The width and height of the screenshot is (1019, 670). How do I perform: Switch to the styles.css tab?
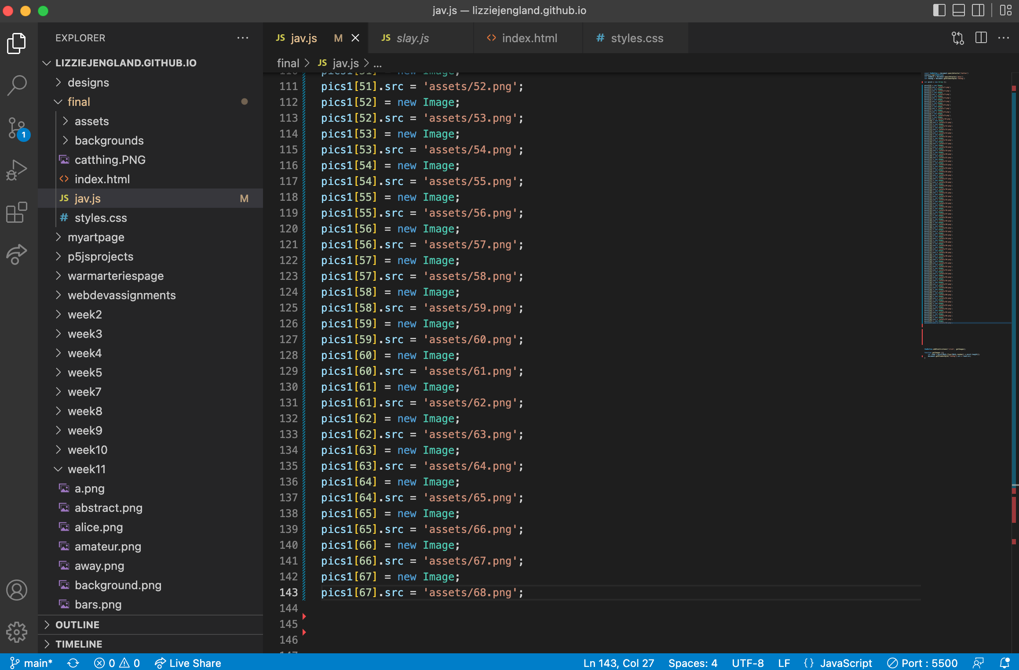pyautogui.click(x=636, y=38)
